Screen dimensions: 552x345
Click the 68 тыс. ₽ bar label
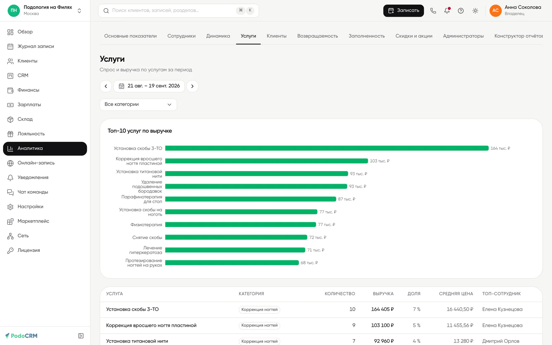click(x=309, y=263)
